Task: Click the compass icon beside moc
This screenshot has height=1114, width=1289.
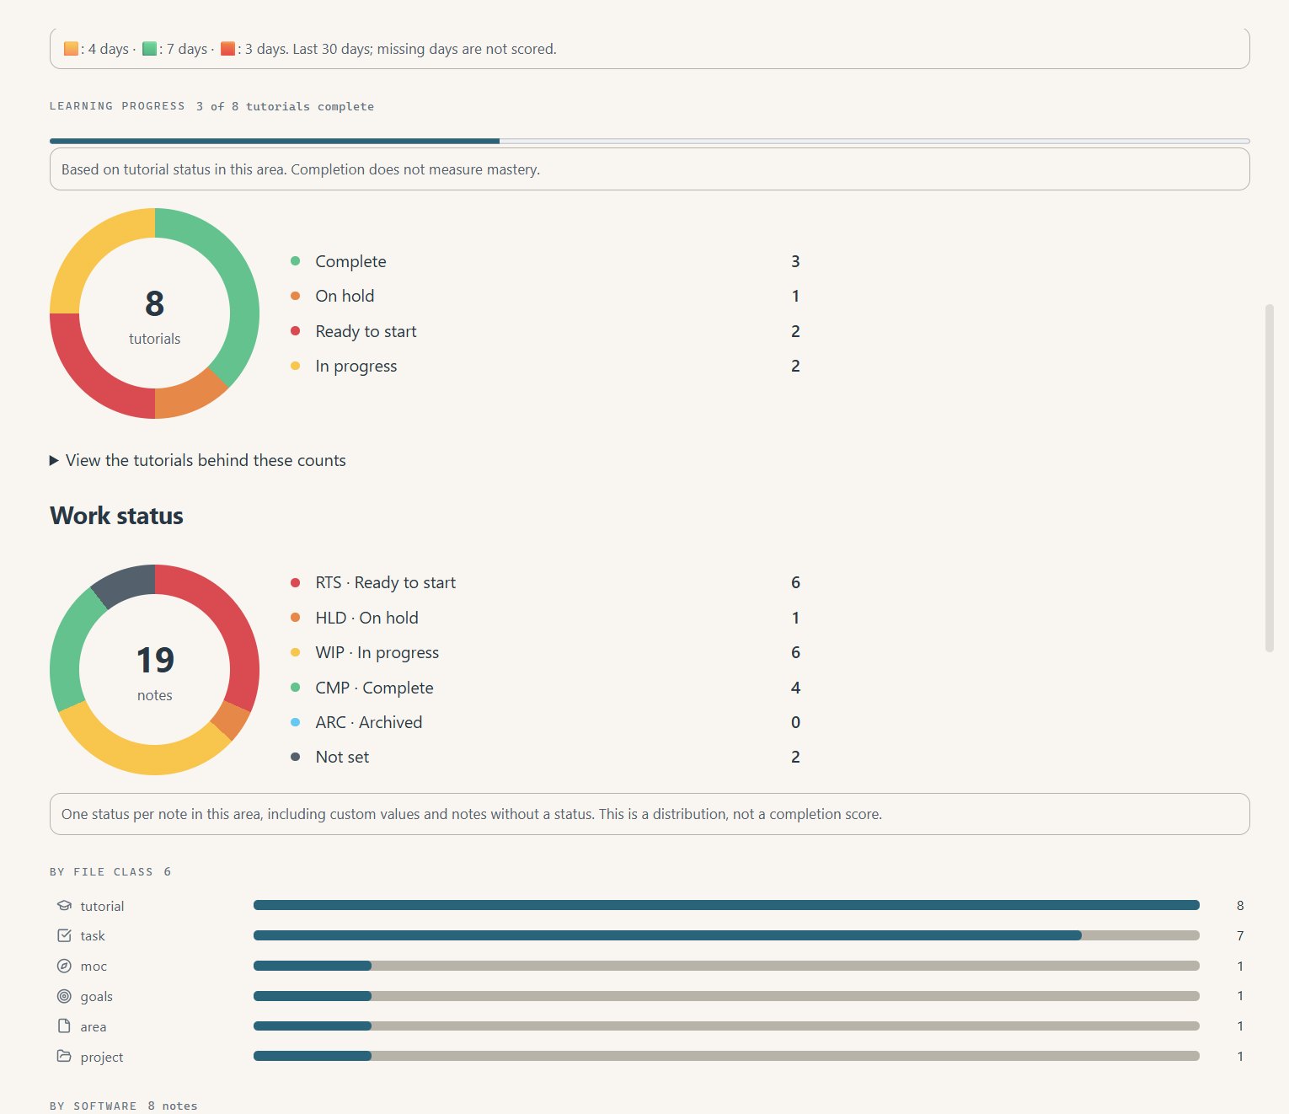Action: pyautogui.click(x=64, y=966)
